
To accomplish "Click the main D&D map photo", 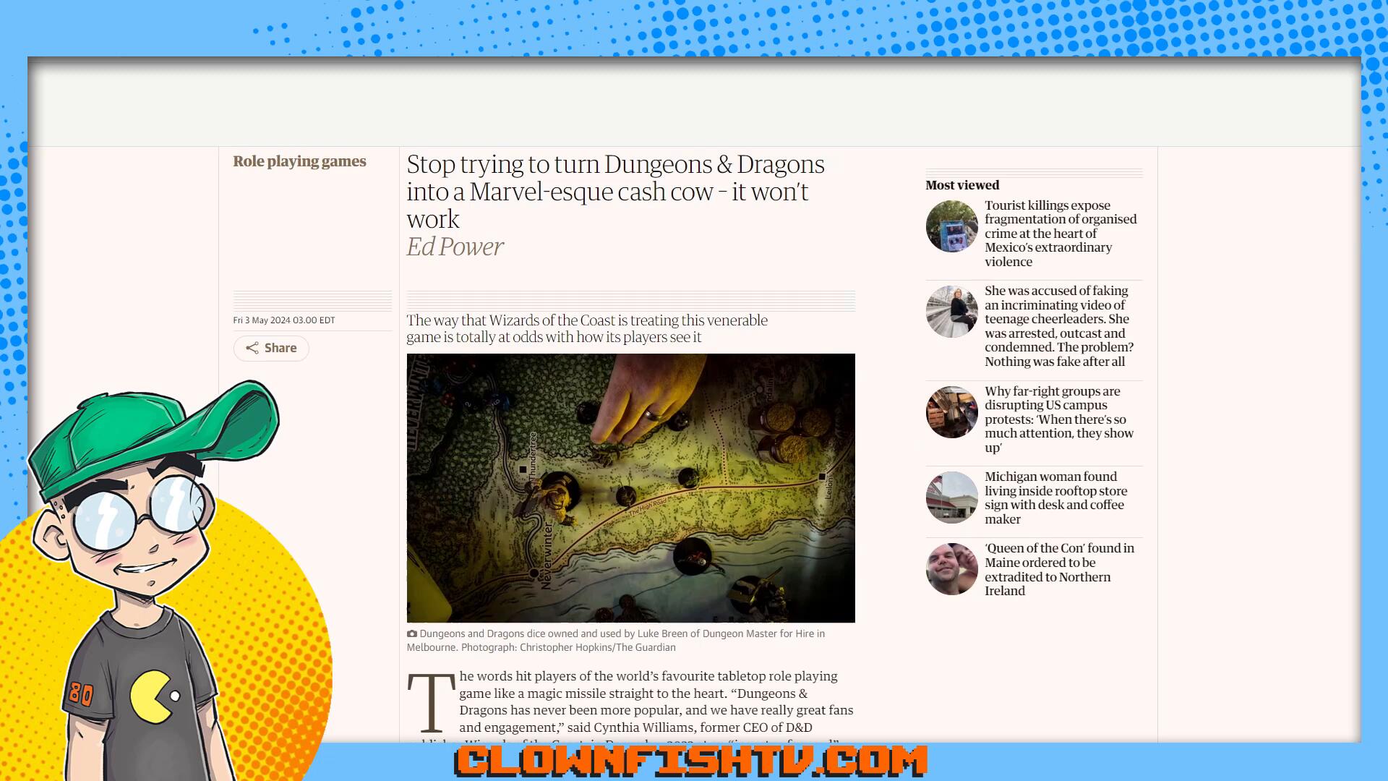I will point(630,488).
